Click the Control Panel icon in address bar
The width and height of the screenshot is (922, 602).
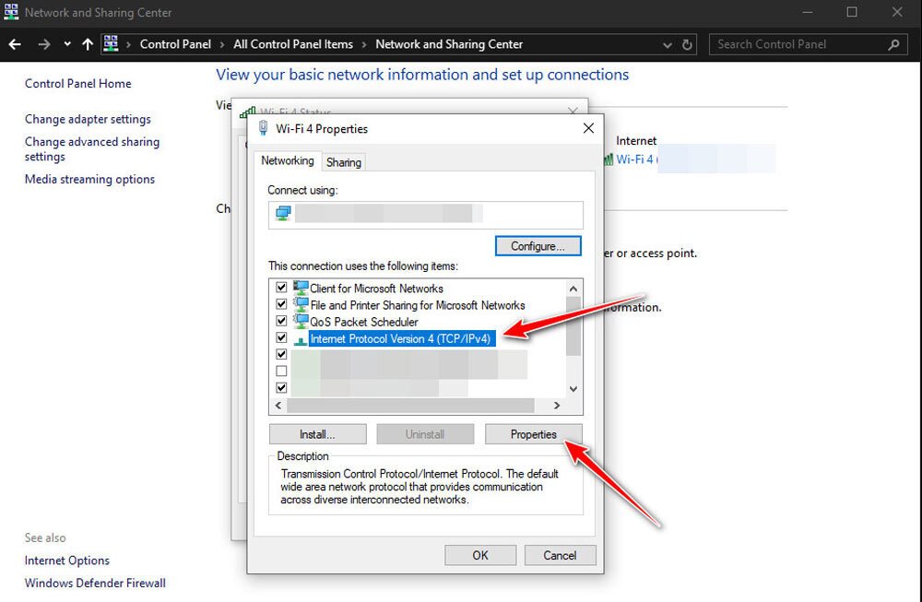(x=111, y=43)
